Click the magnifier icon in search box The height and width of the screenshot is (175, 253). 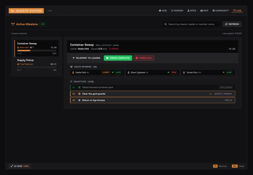tap(166, 24)
